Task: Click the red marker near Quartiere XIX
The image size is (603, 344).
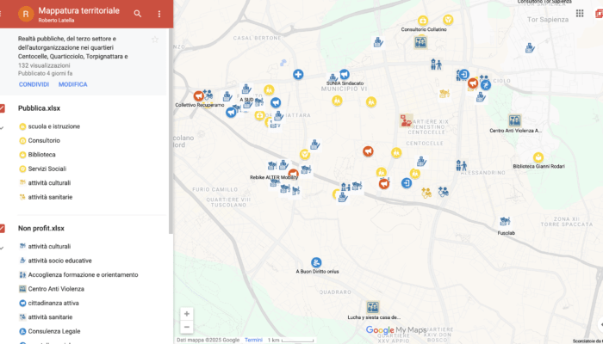Action: [x=406, y=120]
